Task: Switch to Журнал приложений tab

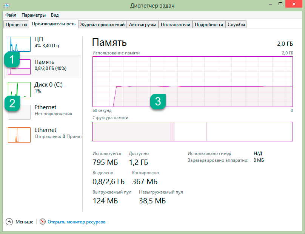Action: pyautogui.click(x=102, y=25)
